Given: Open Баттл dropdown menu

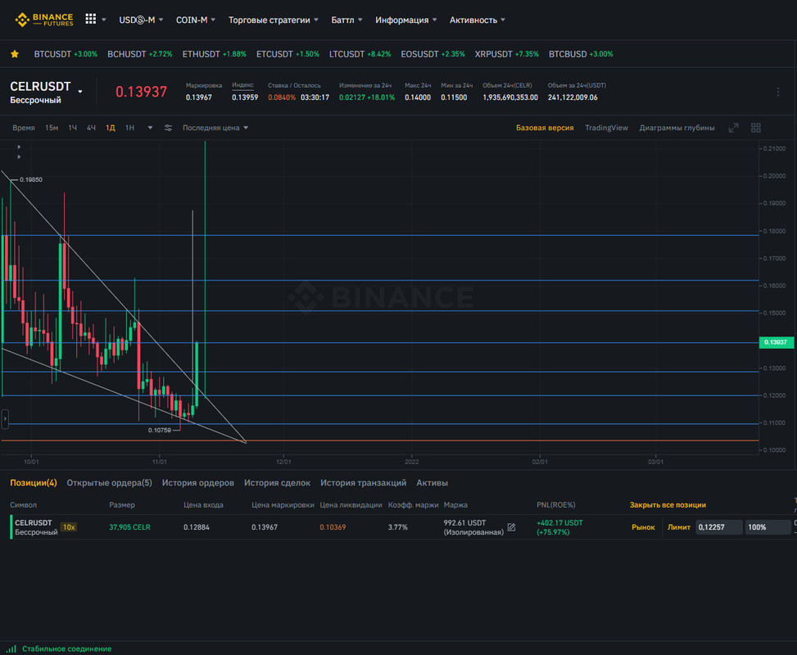Looking at the screenshot, I should 346,20.
